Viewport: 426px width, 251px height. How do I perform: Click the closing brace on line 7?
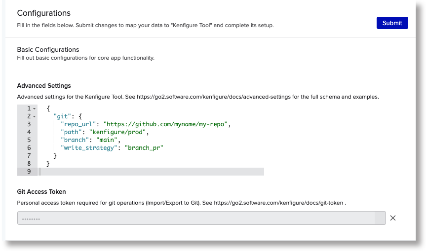pyautogui.click(x=55, y=156)
